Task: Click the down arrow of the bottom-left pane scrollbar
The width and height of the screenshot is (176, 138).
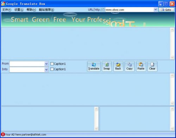Action: [96, 129]
